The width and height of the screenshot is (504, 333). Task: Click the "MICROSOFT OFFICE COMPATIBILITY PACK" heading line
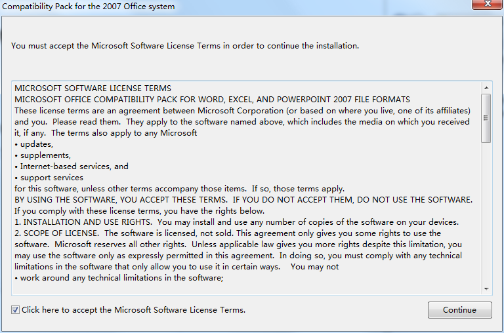click(x=212, y=99)
